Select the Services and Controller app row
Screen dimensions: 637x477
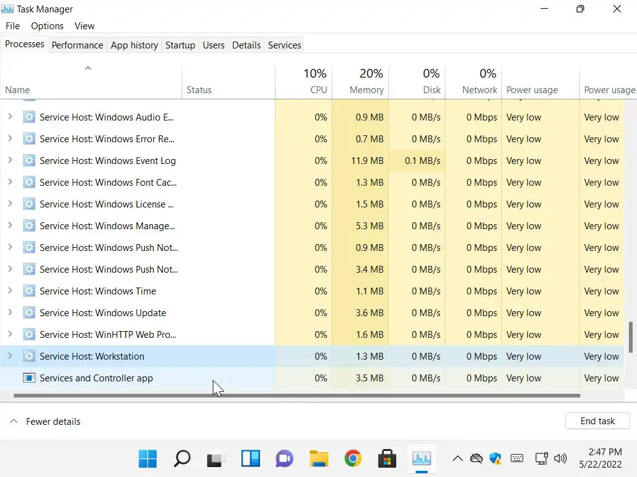coord(312,378)
